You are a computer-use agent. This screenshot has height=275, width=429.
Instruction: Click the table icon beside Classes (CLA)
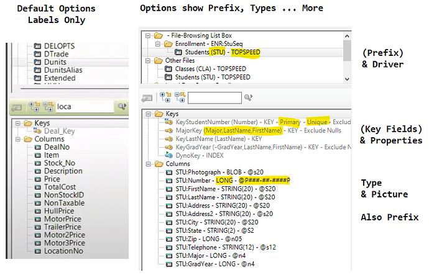(x=168, y=69)
